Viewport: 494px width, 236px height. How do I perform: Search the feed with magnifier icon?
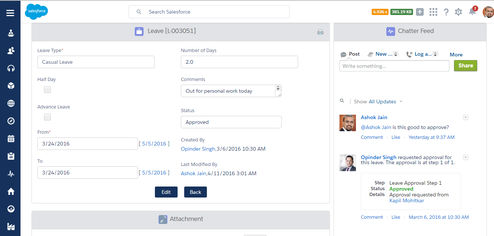(342, 101)
